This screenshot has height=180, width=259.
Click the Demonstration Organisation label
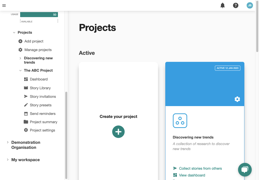coord(26,145)
